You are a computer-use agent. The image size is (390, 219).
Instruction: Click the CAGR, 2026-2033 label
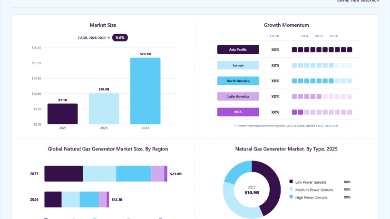coord(94,38)
